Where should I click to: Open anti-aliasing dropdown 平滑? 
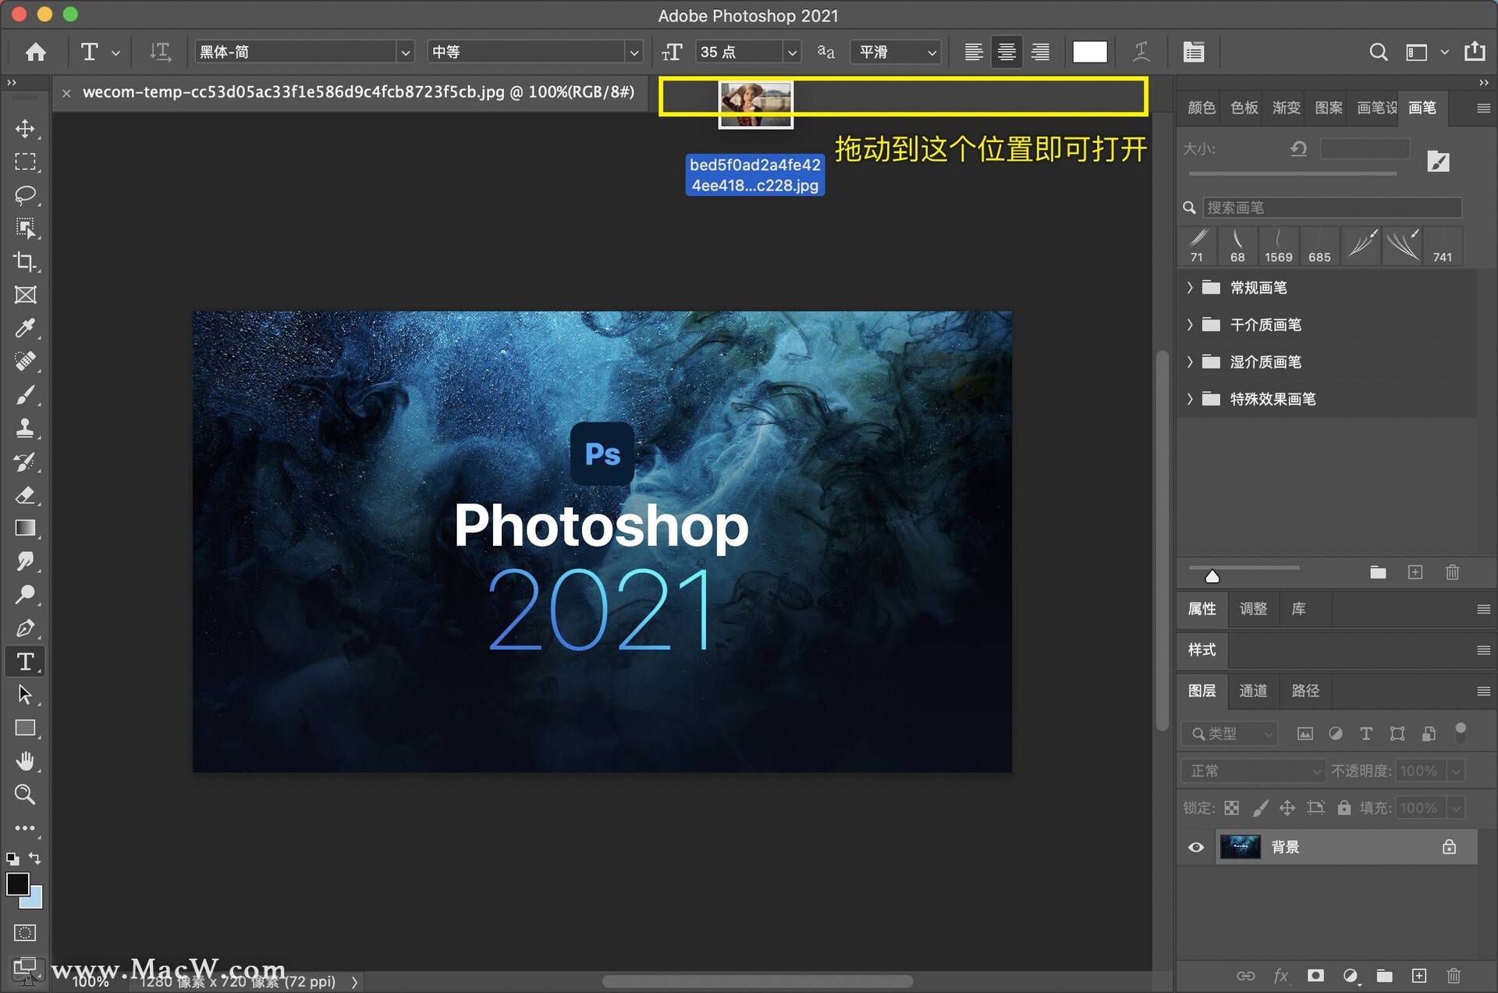896,52
